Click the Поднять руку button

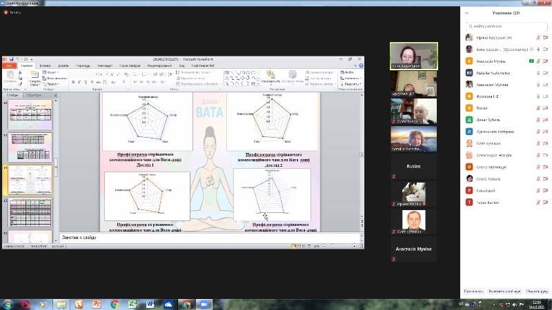click(x=537, y=291)
